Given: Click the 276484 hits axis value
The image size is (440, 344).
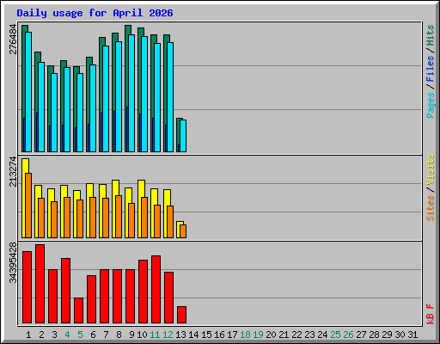Looking at the screenshot, I should click(13, 40).
